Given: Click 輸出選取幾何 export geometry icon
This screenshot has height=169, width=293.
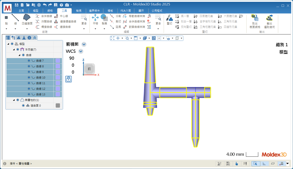Looking at the screenshot, I should pyautogui.click(x=269, y=18).
